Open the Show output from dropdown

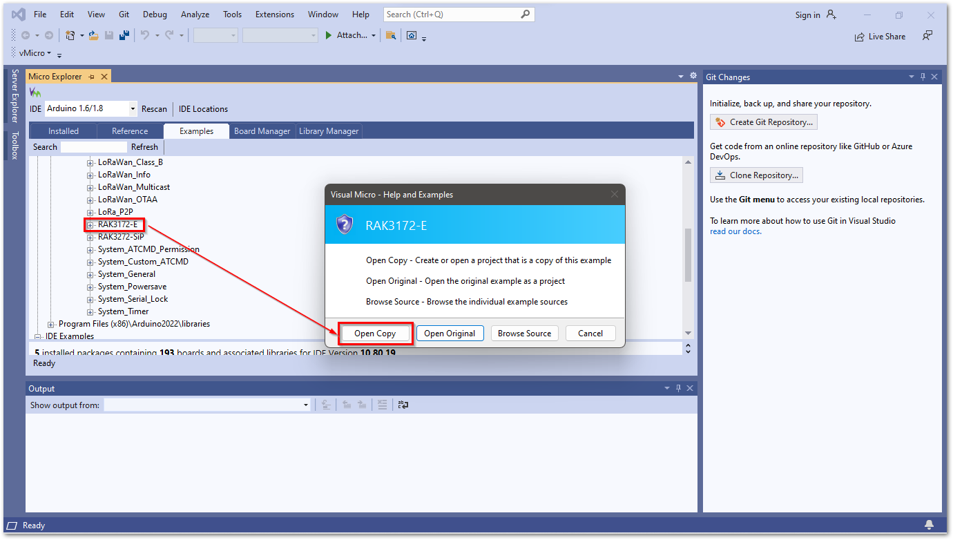click(306, 405)
